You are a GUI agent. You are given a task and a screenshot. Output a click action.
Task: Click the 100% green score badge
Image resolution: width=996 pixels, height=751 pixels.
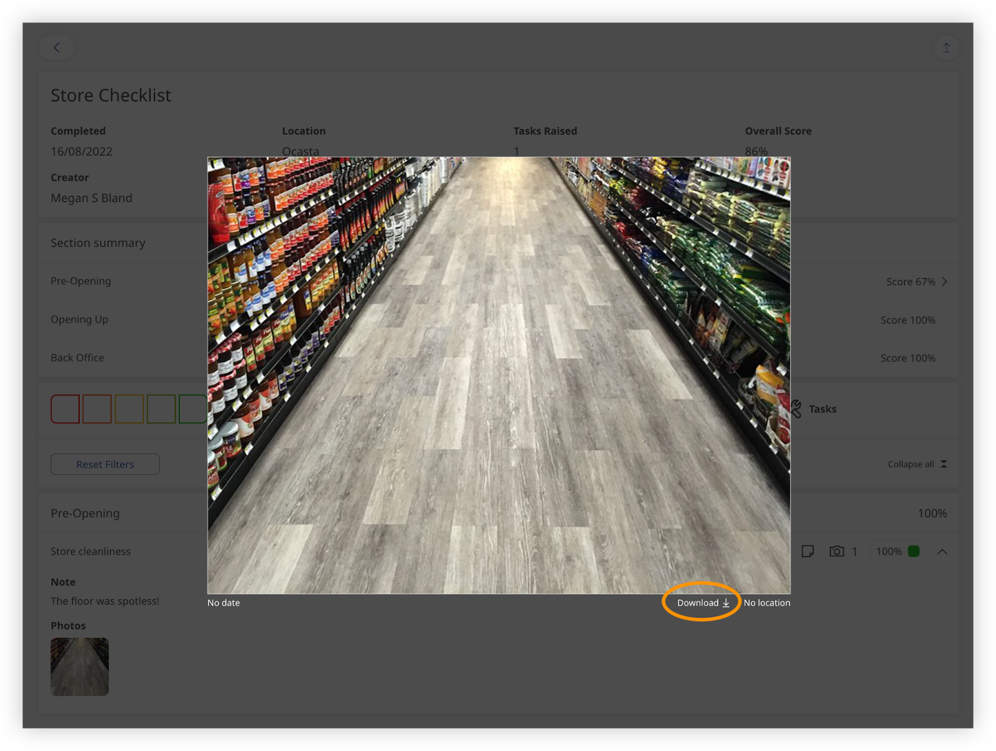[x=897, y=551]
